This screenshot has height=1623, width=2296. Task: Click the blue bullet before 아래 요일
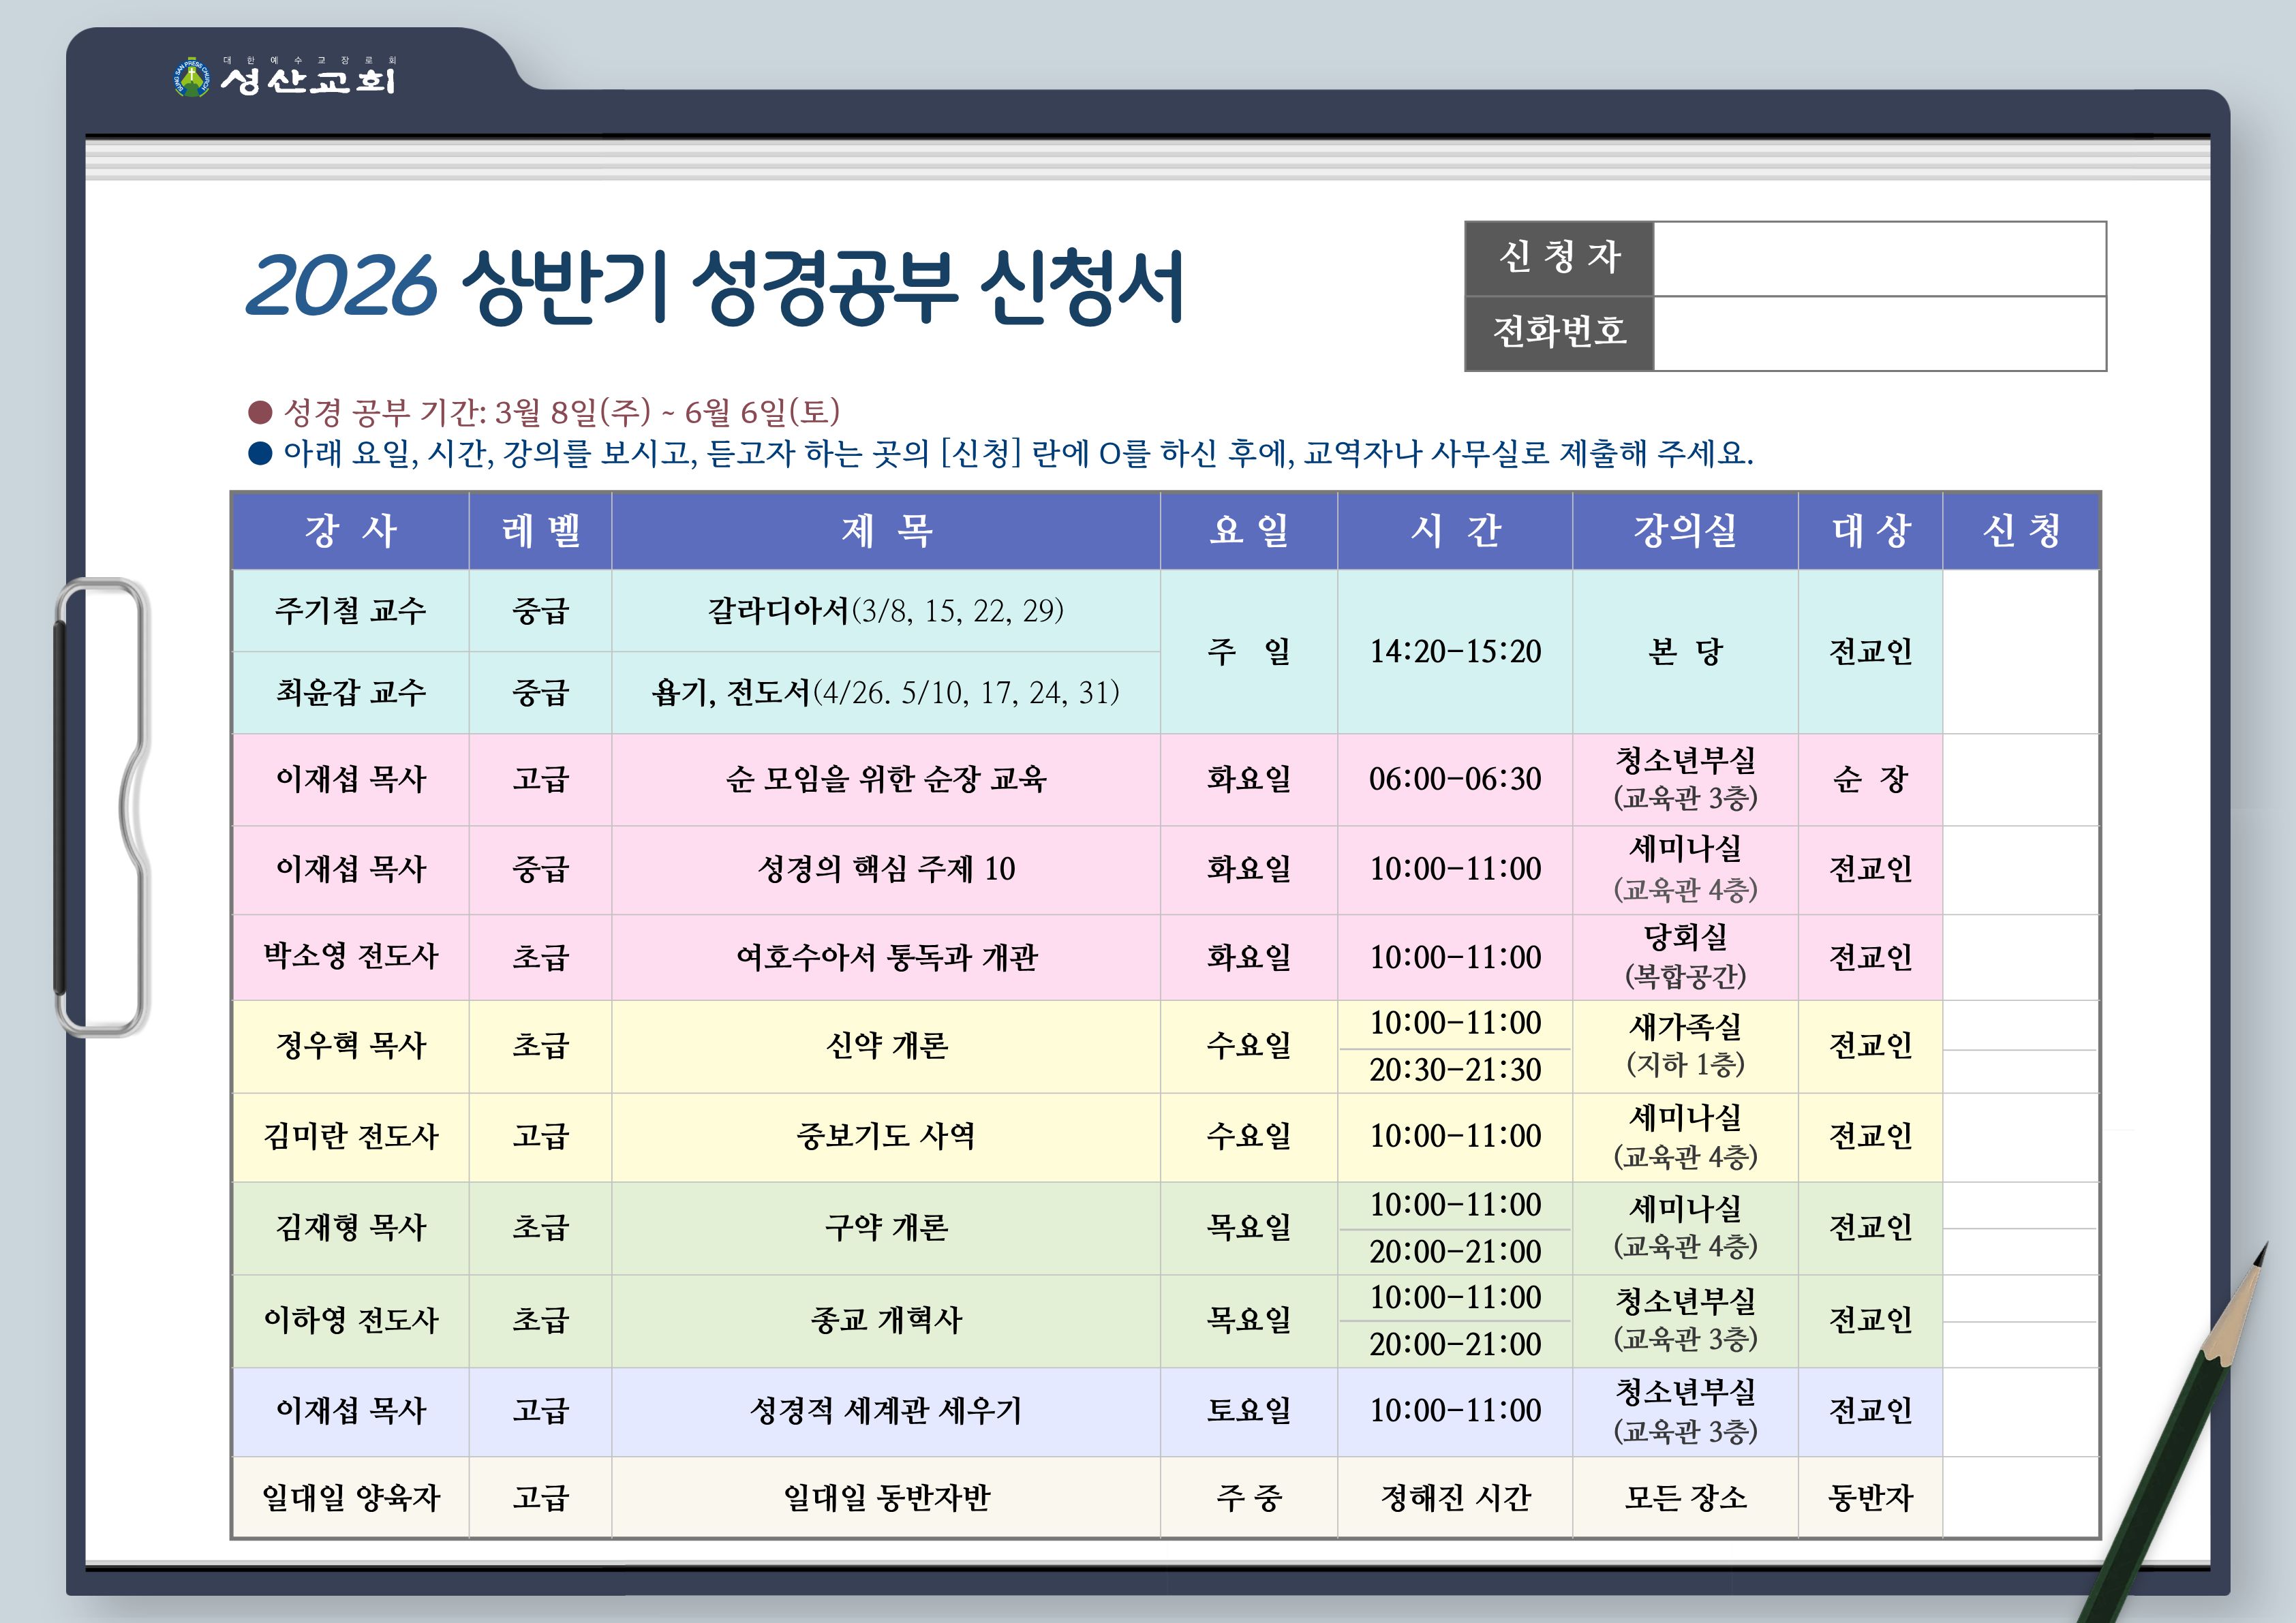[260, 454]
